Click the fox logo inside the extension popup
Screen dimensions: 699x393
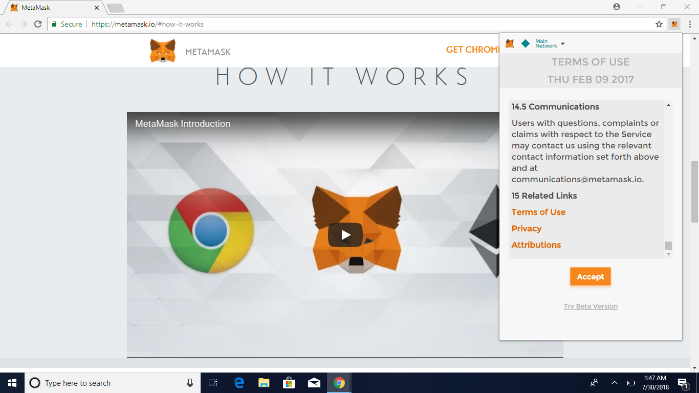point(509,43)
